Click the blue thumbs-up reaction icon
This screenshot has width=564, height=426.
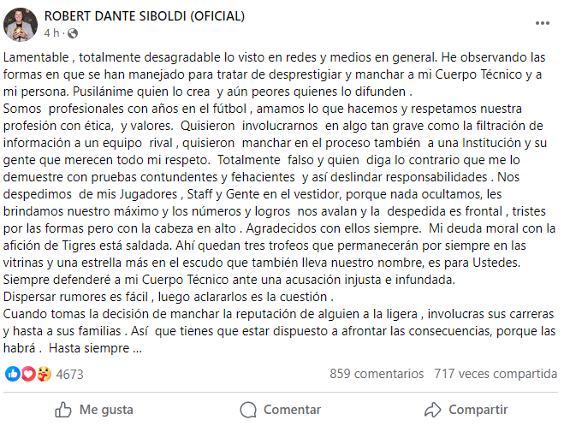12,374
